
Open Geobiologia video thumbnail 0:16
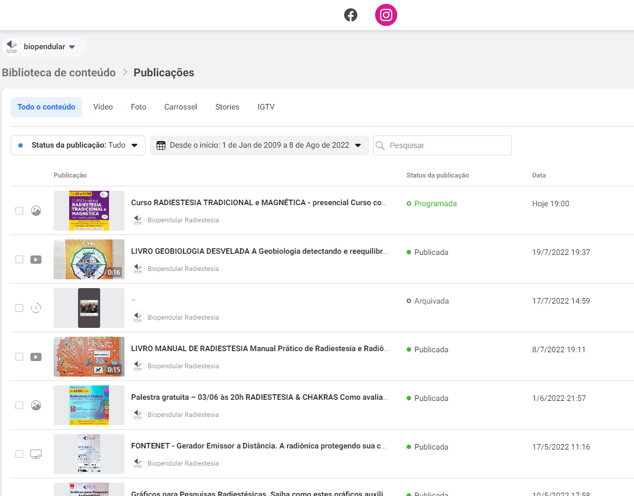click(89, 259)
